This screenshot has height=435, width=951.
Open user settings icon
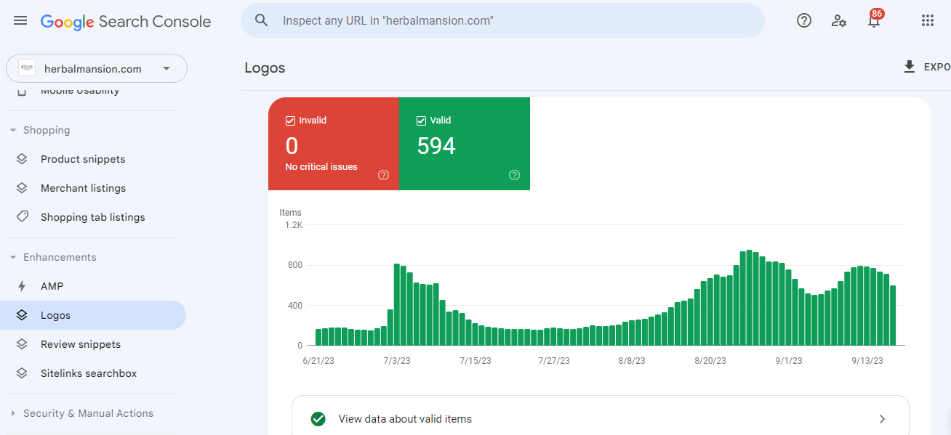[839, 20]
